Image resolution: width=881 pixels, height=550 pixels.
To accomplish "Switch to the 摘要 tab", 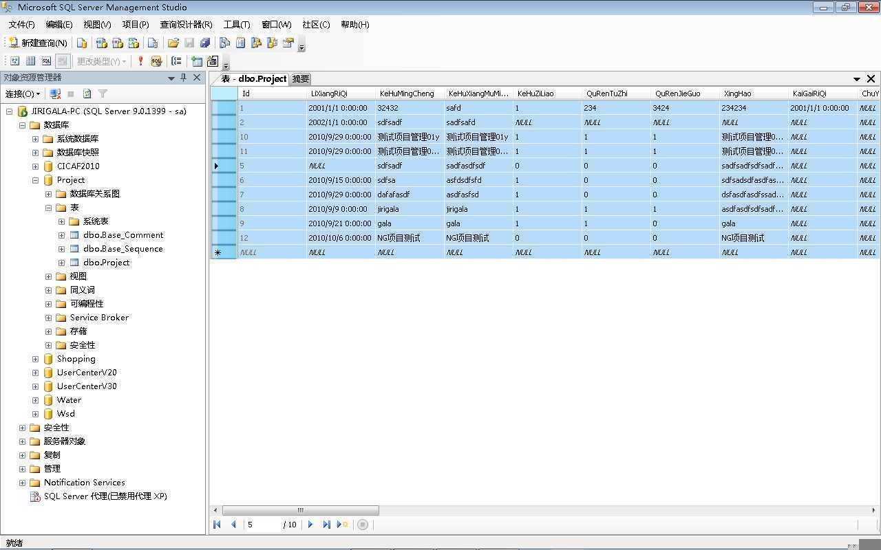I will coord(301,79).
